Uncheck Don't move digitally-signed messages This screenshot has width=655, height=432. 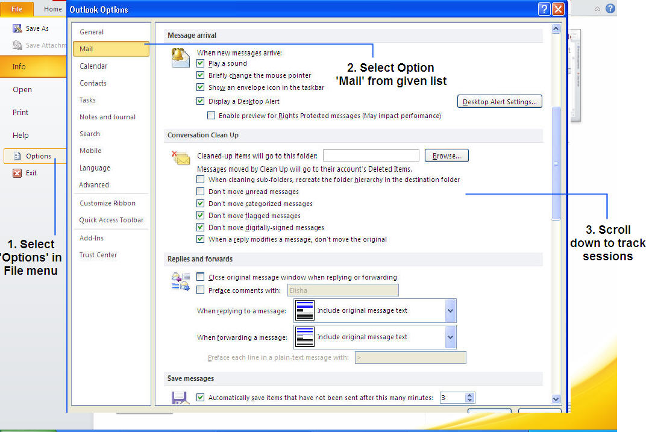201,227
